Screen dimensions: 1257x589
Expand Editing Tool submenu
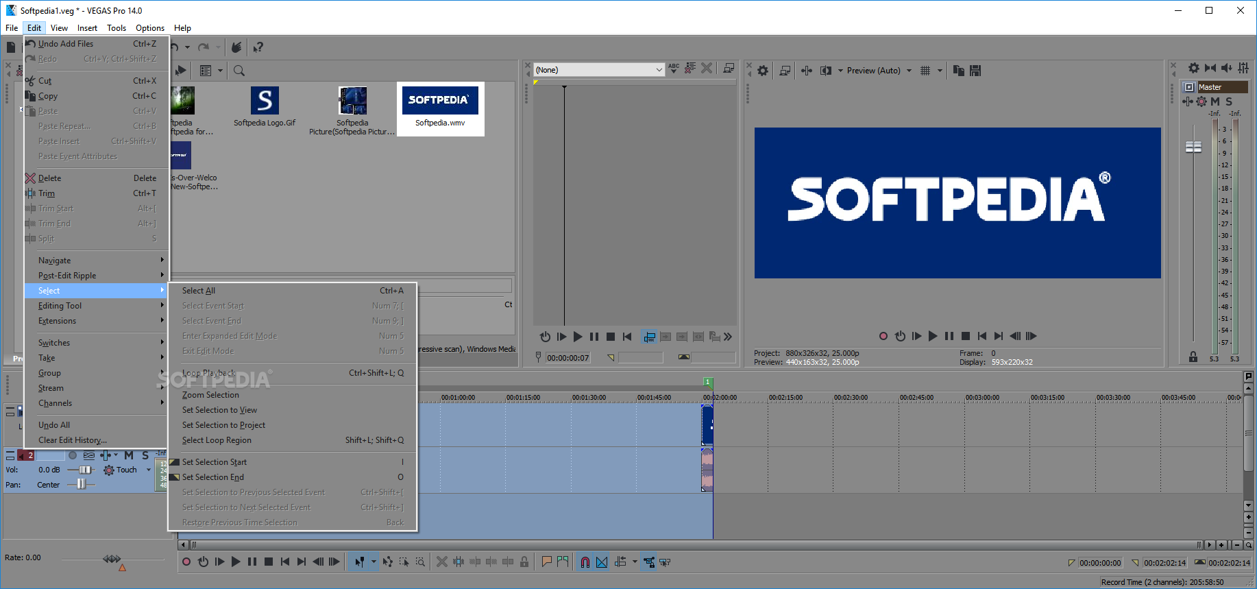[96, 306]
